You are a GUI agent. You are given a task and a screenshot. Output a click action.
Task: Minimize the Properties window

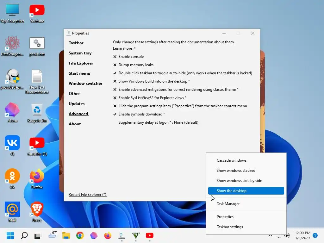(x=224, y=33)
